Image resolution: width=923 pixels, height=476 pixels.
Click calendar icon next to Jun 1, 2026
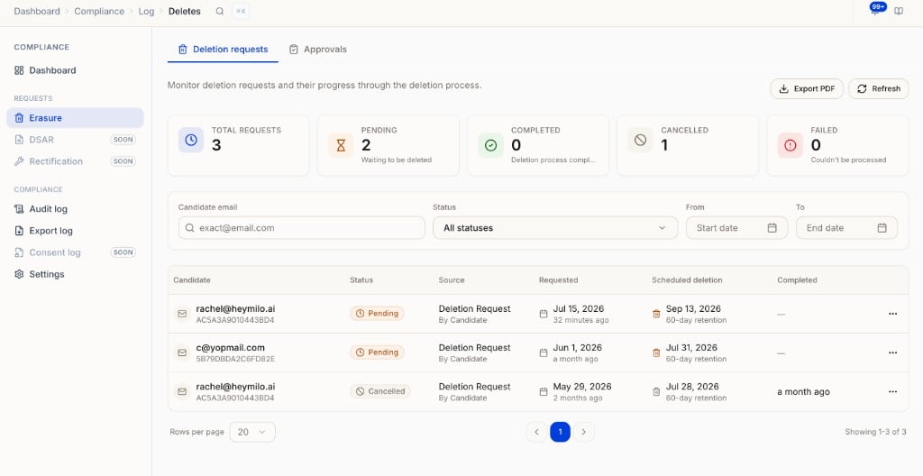(x=544, y=352)
